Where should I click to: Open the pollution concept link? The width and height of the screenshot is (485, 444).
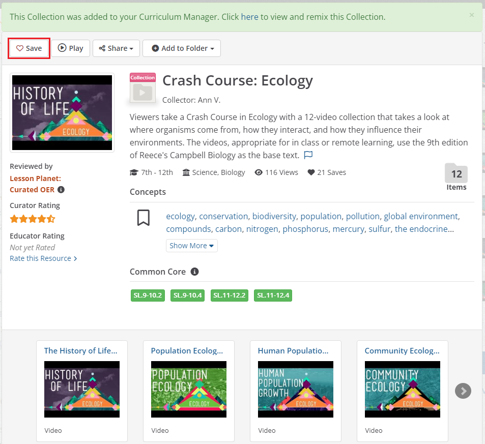(x=362, y=216)
